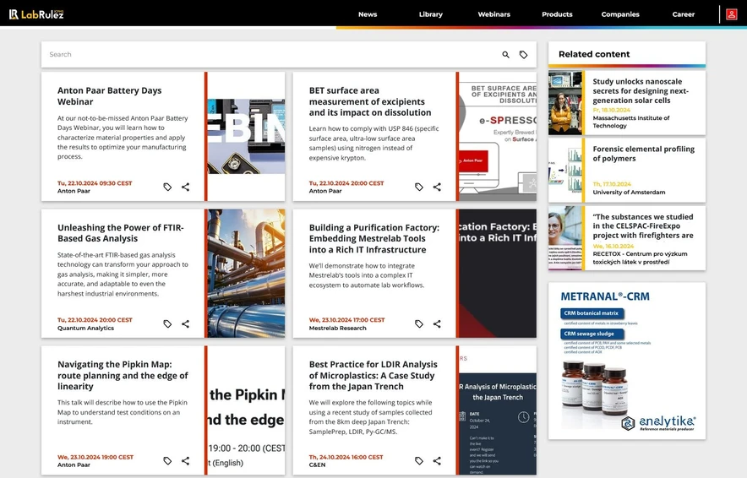747x478 pixels.
Task: Open solar cells study related article
Action: (641, 91)
